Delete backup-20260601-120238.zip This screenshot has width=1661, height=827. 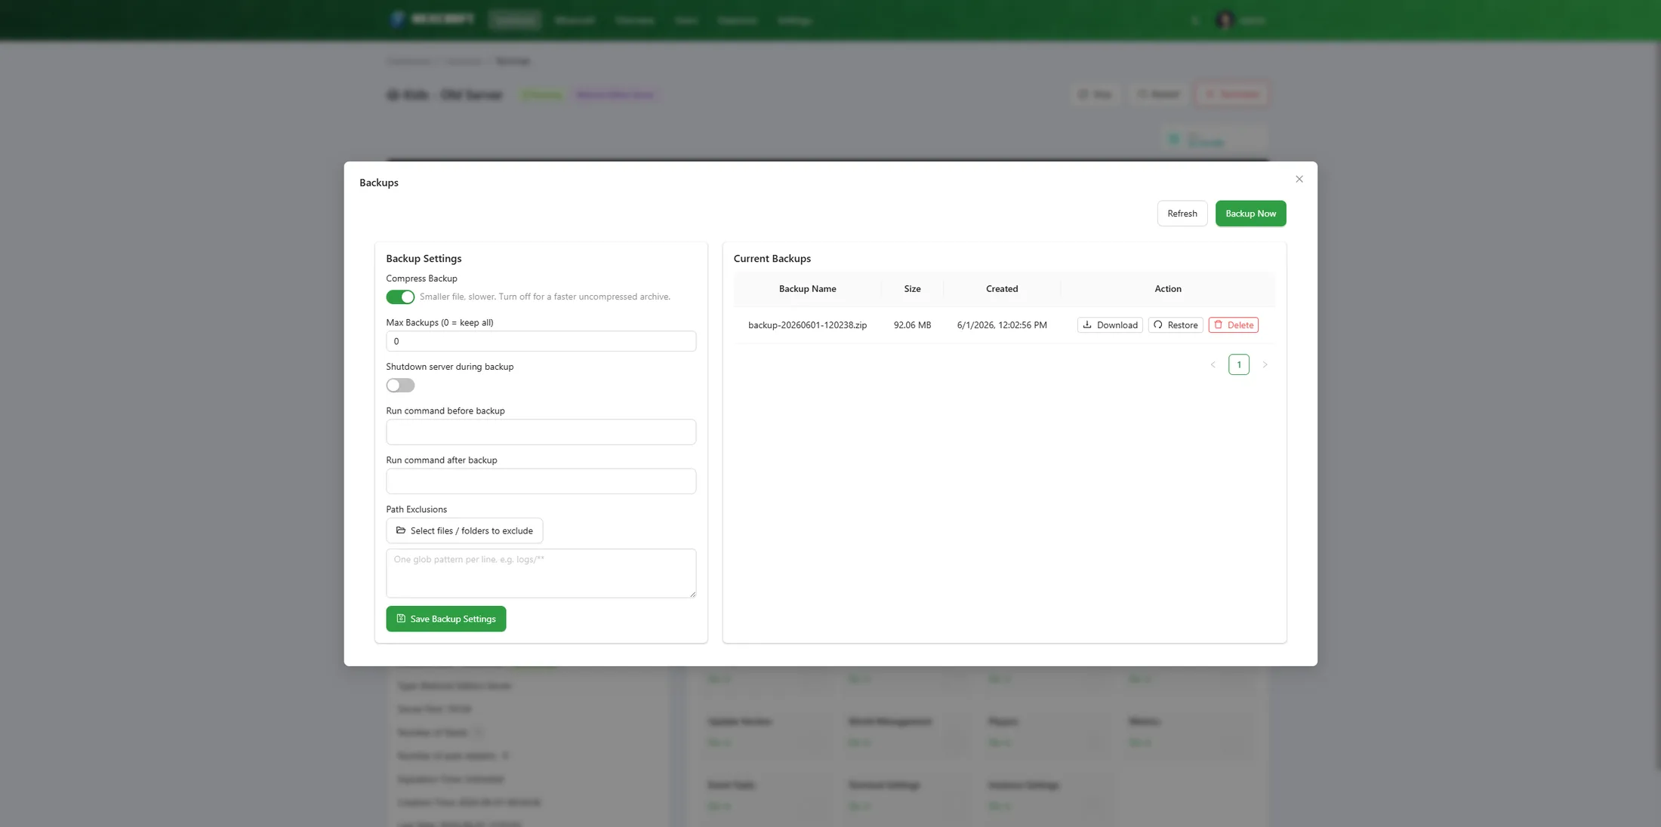coord(1233,325)
